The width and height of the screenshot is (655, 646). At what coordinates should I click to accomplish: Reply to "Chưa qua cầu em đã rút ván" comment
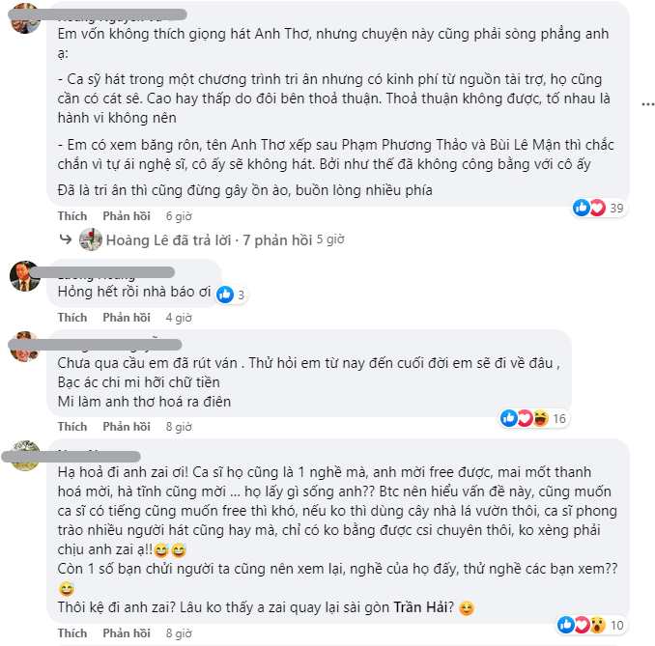click(126, 426)
